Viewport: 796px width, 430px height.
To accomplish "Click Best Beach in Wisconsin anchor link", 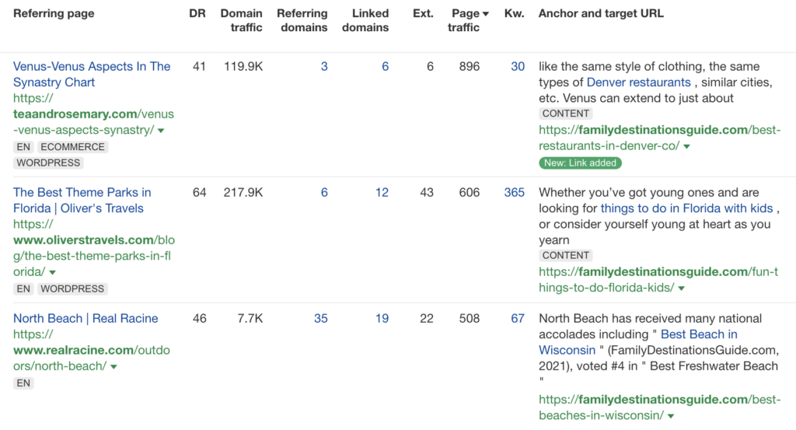I will (x=639, y=342).
